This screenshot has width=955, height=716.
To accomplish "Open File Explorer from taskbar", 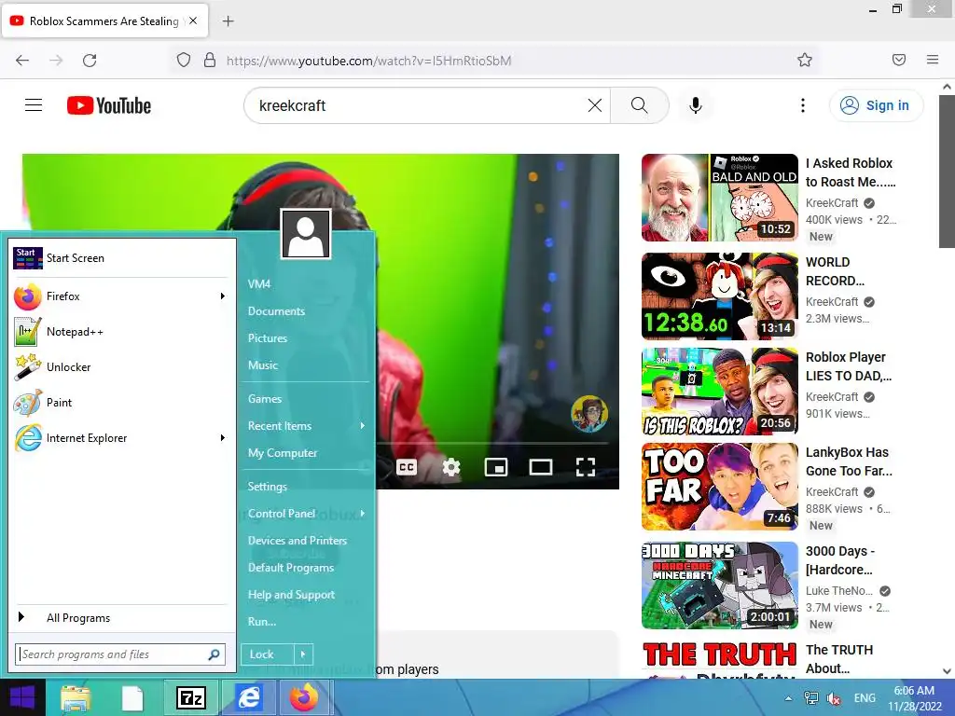I will (x=76, y=697).
